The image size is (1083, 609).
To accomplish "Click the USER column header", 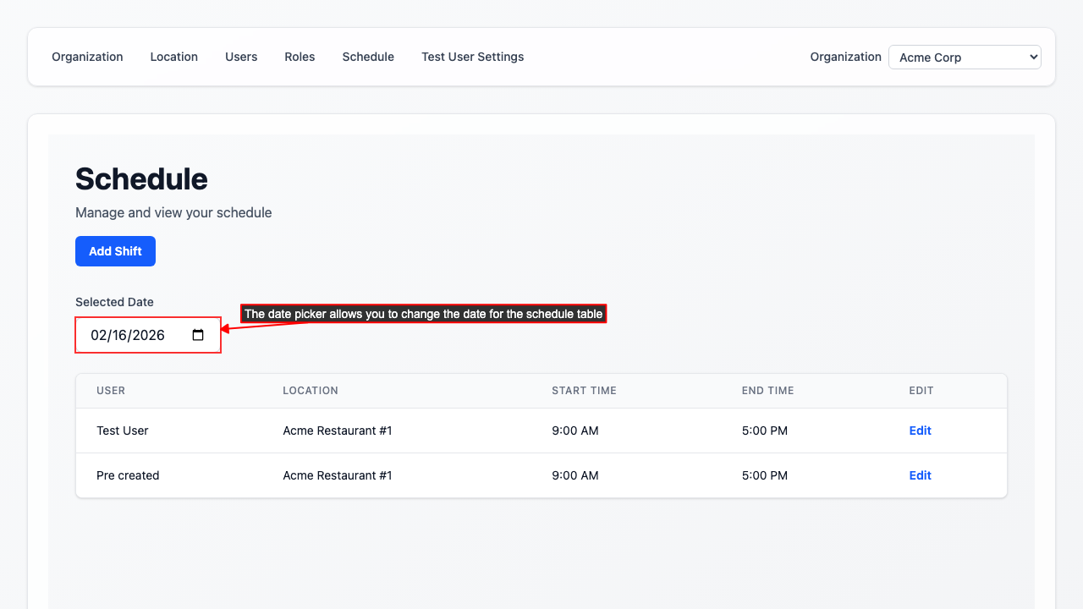I will click(111, 391).
